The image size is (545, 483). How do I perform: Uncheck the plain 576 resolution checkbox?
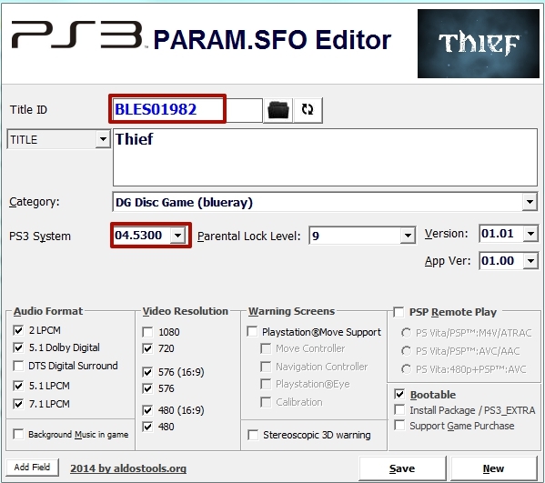tap(147, 388)
